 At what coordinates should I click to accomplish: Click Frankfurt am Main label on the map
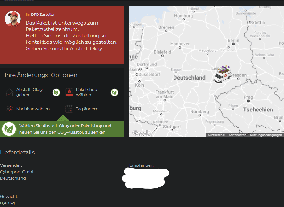click(165, 94)
